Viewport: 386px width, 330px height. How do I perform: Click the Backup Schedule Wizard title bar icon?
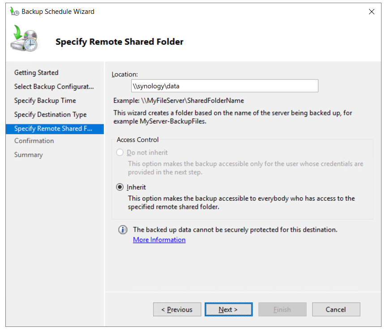[15, 12]
